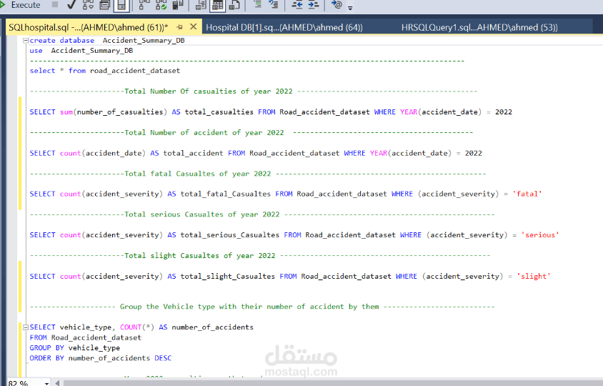Click the string literal 'fatal'

point(527,194)
